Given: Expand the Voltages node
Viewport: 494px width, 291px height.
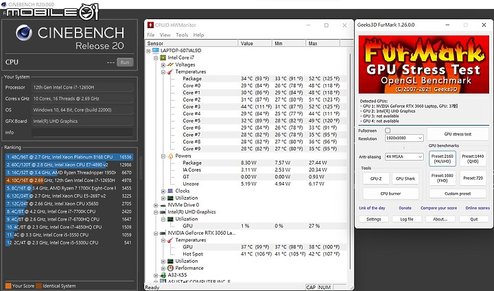Looking at the screenshot, I should click(x=163, y=65).
